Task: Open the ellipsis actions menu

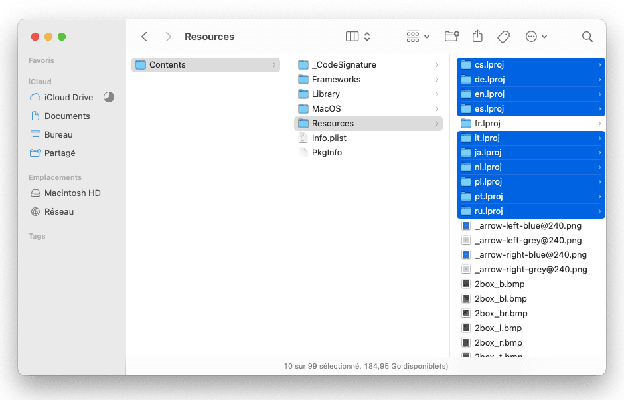Action: coord(536,37)
